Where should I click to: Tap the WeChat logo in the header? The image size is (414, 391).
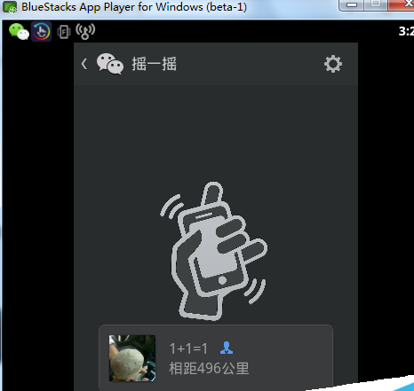click(110, 64)
